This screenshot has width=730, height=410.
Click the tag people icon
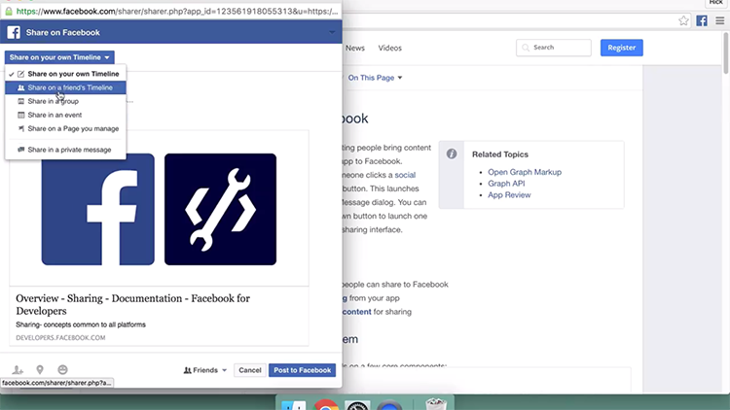18,369
